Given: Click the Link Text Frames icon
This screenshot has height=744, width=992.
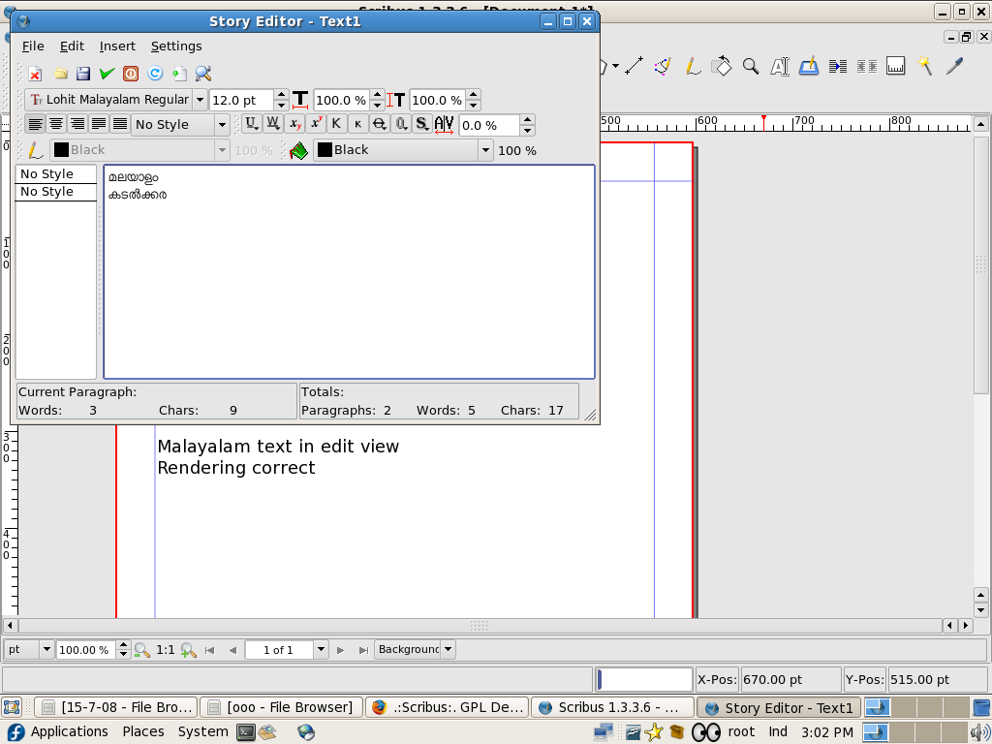Looking at the screenshot, I should click(x=838, y=66).
